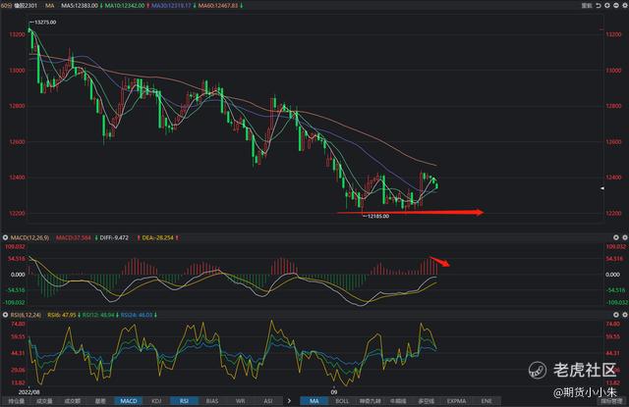Switch to the KDJ indicator tab

coord(157,401)
